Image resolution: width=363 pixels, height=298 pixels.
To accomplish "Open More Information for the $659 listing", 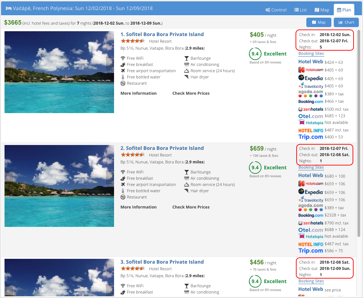I will coord(138,207).
